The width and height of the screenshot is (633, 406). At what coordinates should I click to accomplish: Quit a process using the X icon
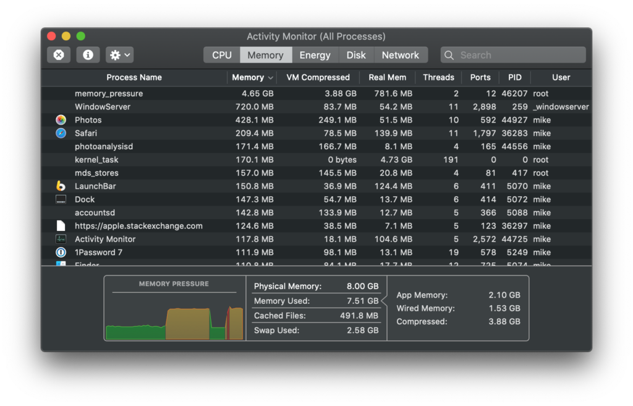[x=58, y=54]
